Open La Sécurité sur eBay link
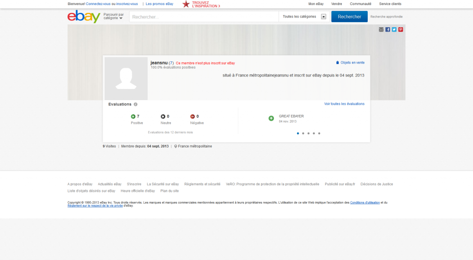The width and height of the screenshot is (473, 260). [163, 184]
